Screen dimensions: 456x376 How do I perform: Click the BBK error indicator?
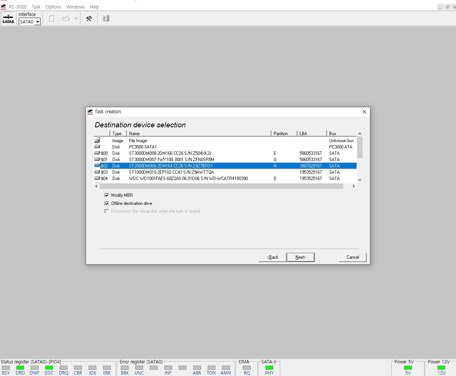[x=125, y=368]
